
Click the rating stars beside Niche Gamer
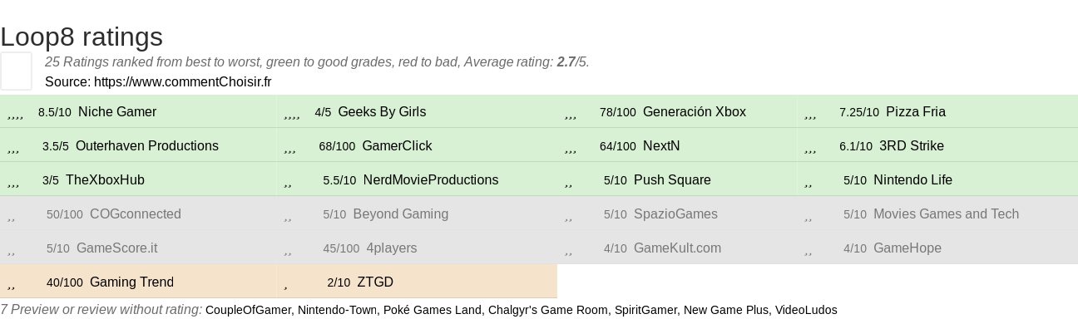pos(15,114)
